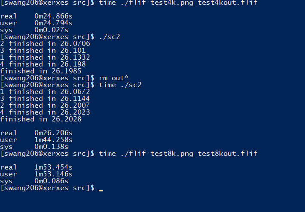Click the finished in 26.2028 total line
This screenshot has height=212, width=305.
click(x=41, y=119)
